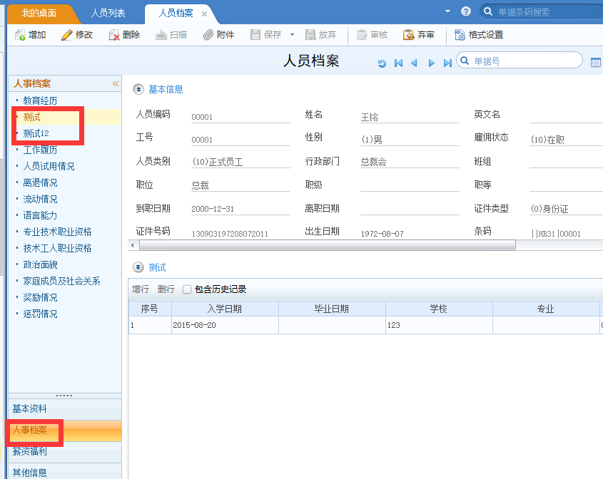
Task: Click the refresh icon beside 人员档案 title
Action: [x=382, y=63]
